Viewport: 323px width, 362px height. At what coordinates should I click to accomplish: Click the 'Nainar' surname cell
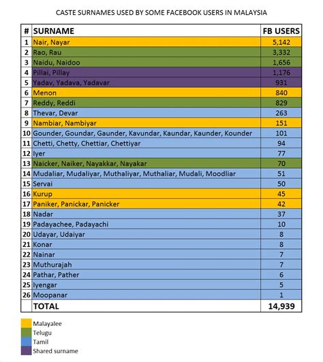click(x=146, y=254)
